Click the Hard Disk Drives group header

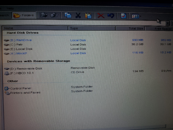tap(23, 33)
